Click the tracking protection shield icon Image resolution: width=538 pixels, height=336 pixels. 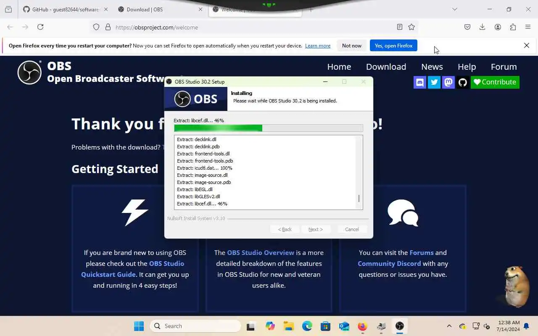click(x=96, y=27)
